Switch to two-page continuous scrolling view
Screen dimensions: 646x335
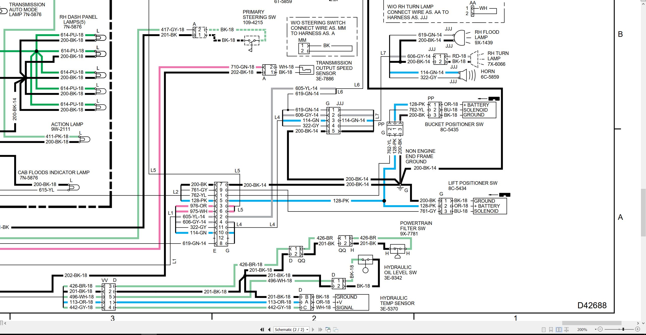click(x=567, y=329)
